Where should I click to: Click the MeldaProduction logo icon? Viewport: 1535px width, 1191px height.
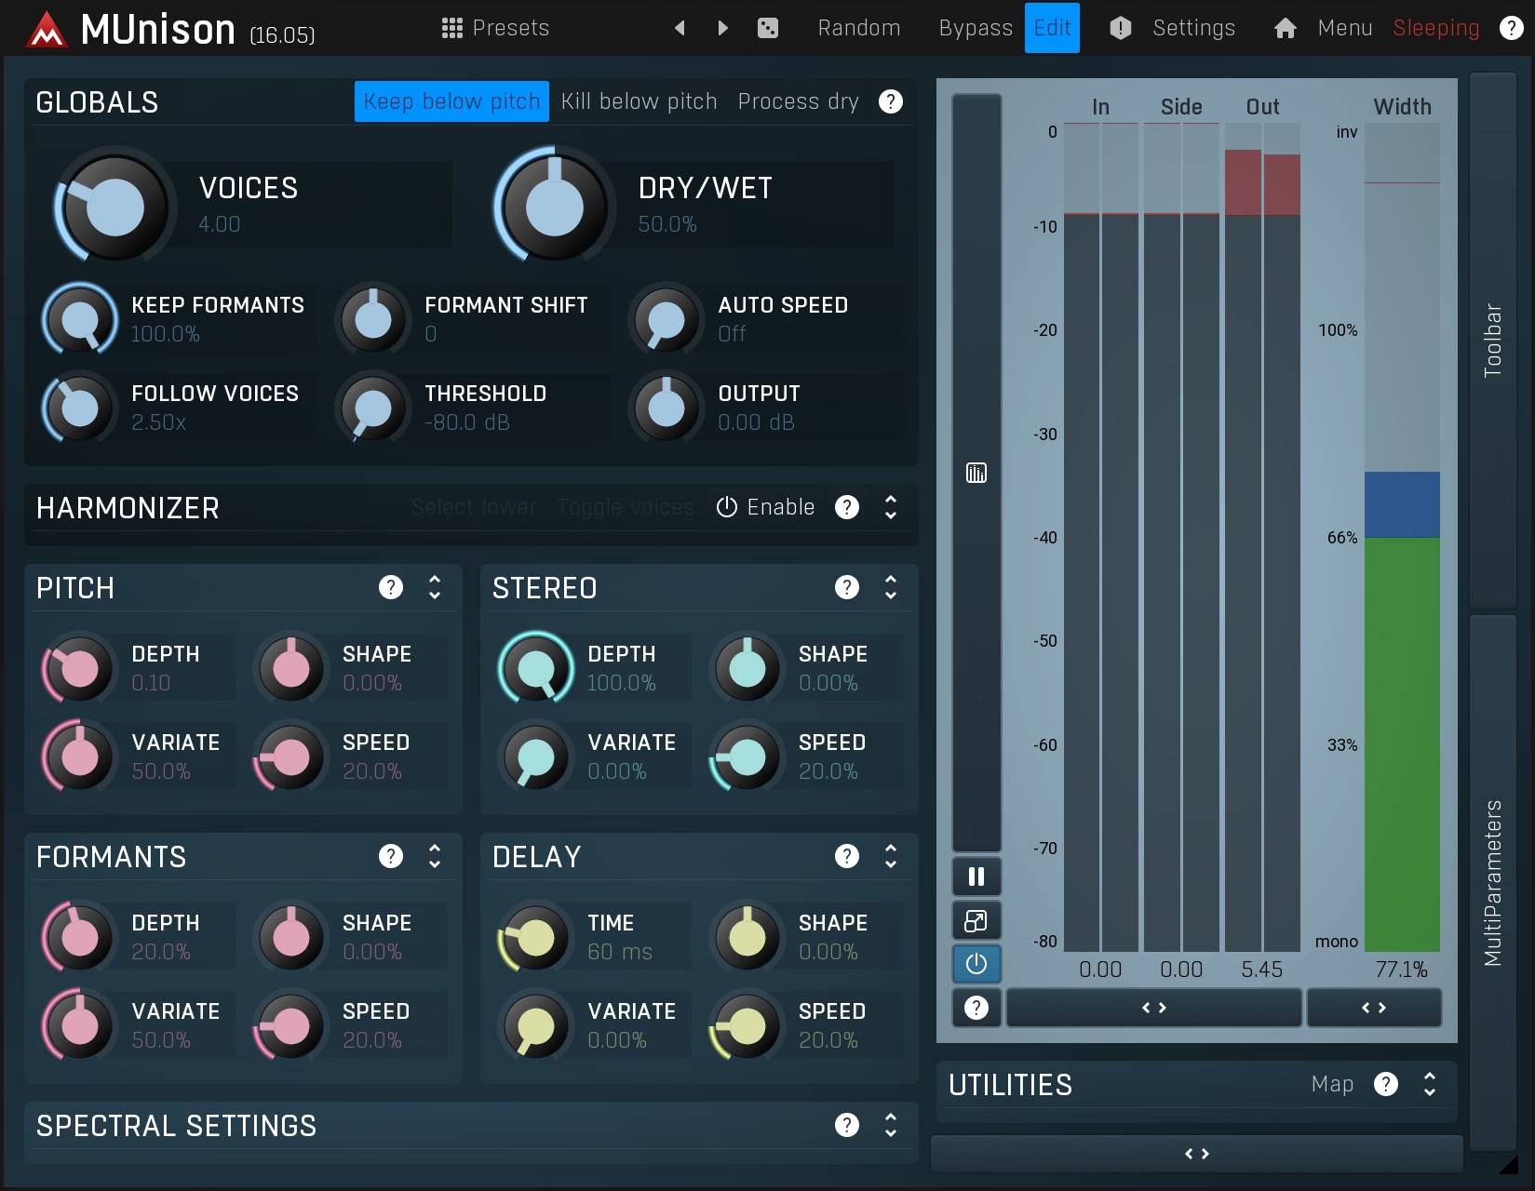point(47,30)
